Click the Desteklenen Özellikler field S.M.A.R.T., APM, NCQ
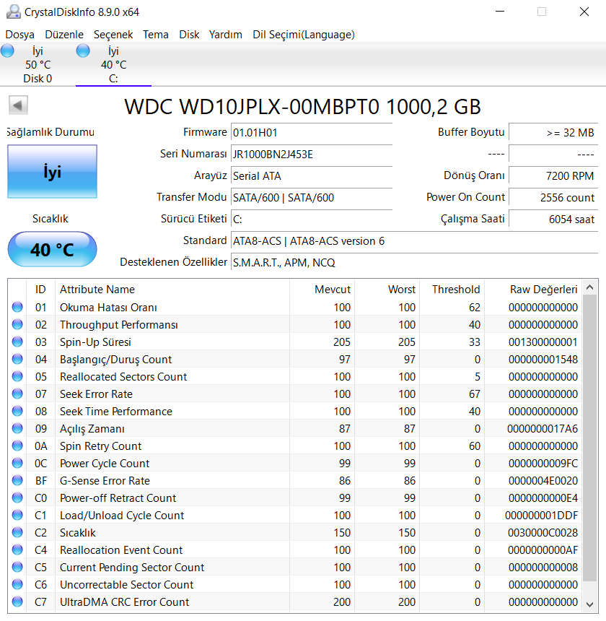 (415, 263)
